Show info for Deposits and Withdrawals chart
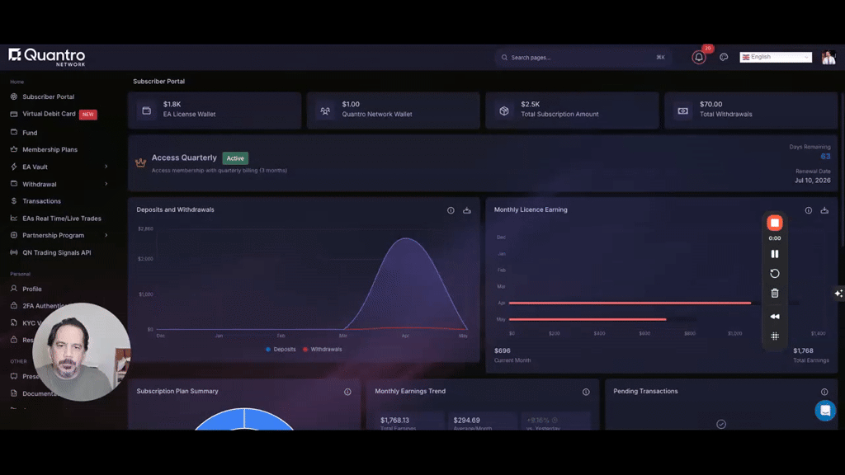Viewport: 845px width, 475px height. [x=451, y=210]
